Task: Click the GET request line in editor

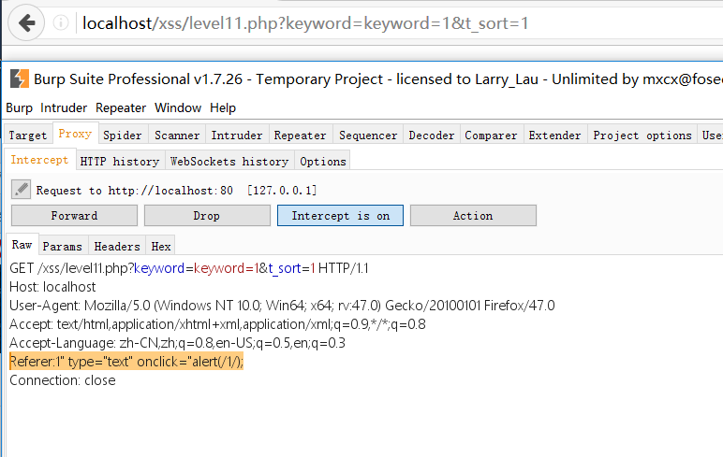Action: 189,268
